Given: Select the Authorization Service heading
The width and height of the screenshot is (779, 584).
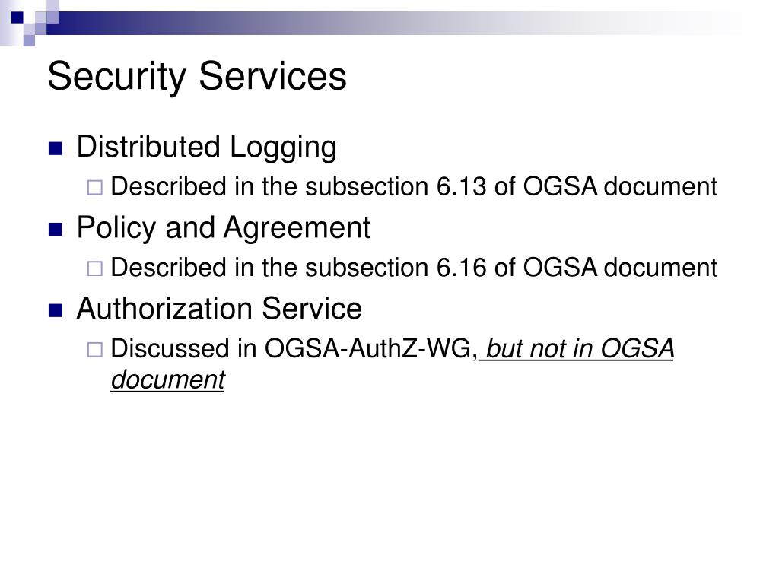Looking at the screenshot, I should click(219, 309).
